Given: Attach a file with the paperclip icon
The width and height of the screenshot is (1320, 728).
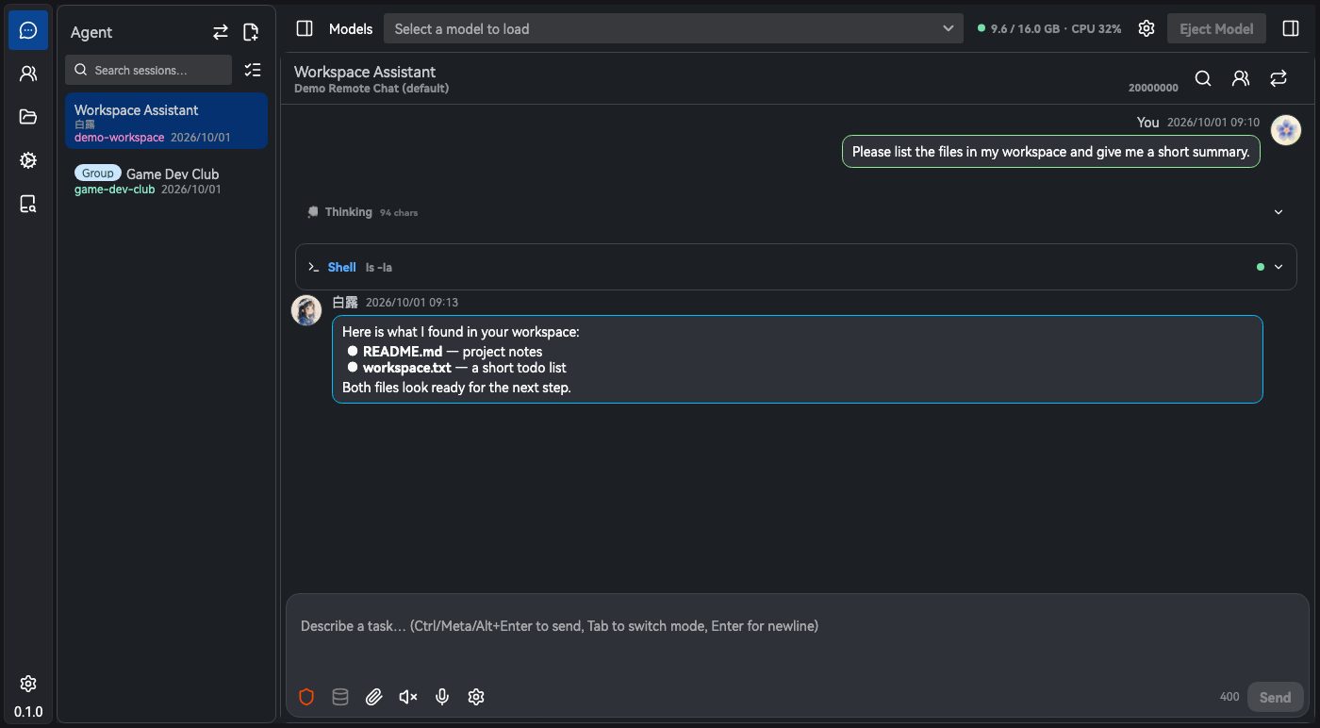Looking at the screenshot, I should click(x=374, y=697).
